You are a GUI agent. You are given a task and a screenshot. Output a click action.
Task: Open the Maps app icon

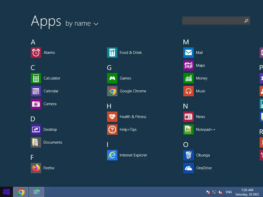click(x=189, y=65)
